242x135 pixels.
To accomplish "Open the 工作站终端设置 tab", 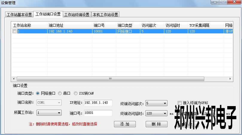I will (77, 15).
